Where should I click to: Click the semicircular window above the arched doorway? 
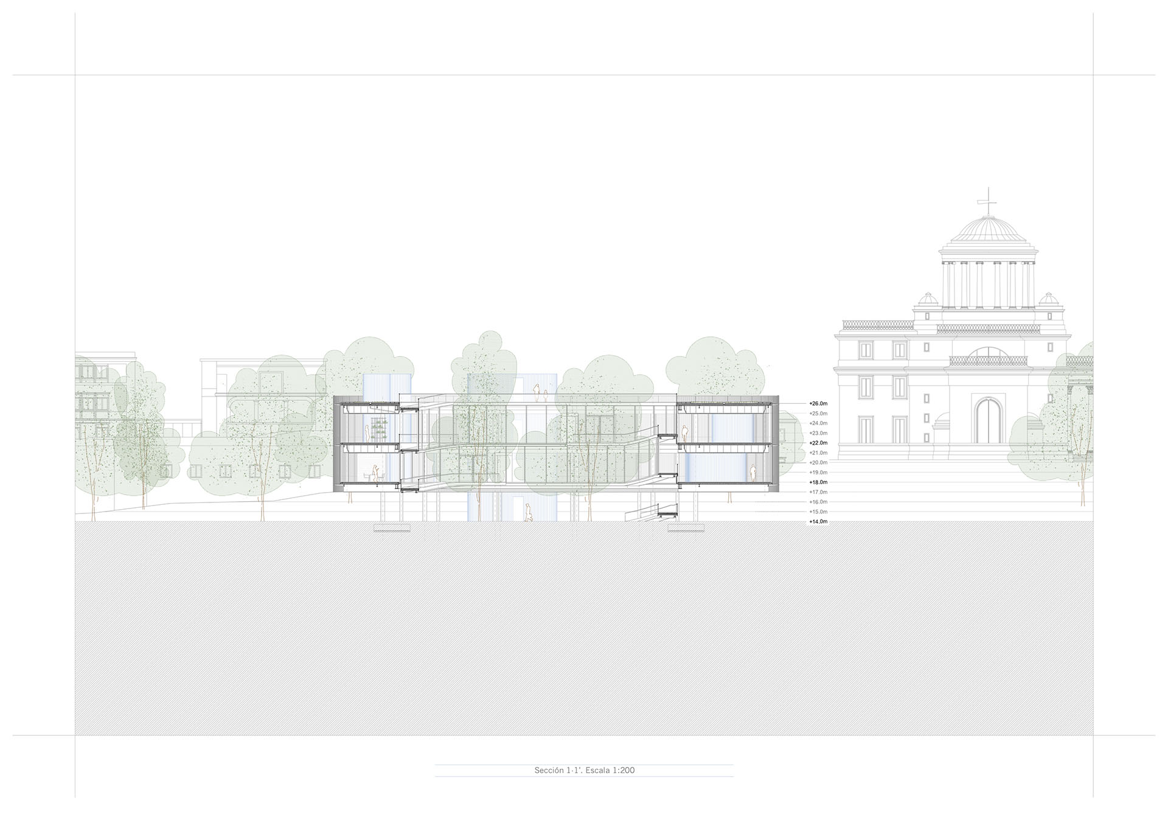tap(987, 352)
